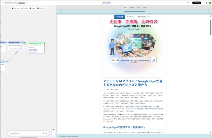
Task: Open settings gear in header
Action: click(207, 3)
